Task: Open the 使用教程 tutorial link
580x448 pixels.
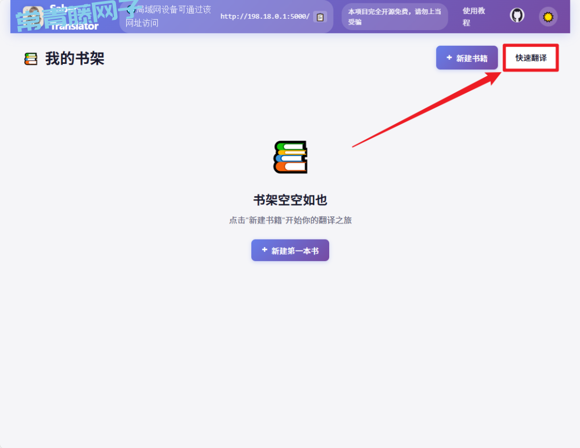Action: 474,17
